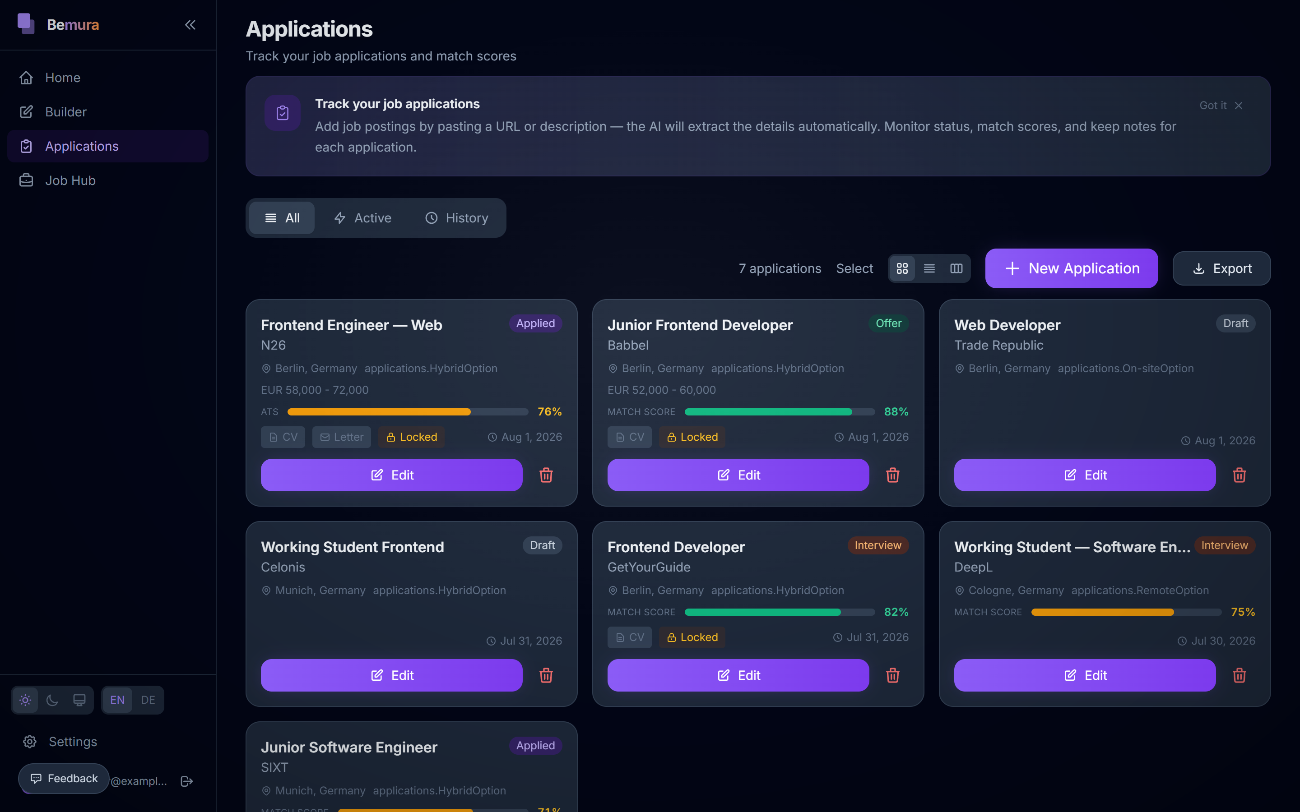Switch language to DE

[x=148, y=700]
